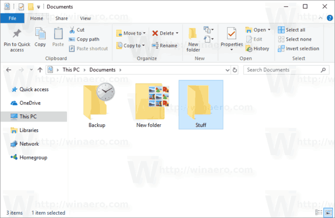Click the Forward navigation arrow
This screenshot has width=335, height=218.
tap(21, 70)
